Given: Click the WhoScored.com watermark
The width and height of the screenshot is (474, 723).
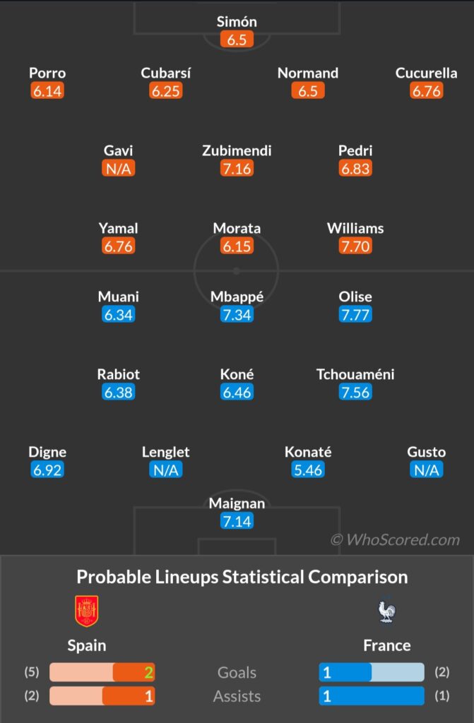Looking at the screenshot, I should click(x=396, y=540).
